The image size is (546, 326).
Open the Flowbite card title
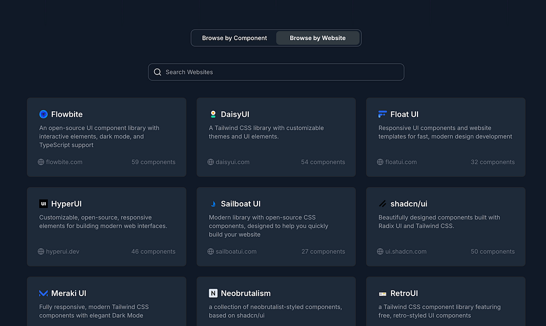click(67, 114)
